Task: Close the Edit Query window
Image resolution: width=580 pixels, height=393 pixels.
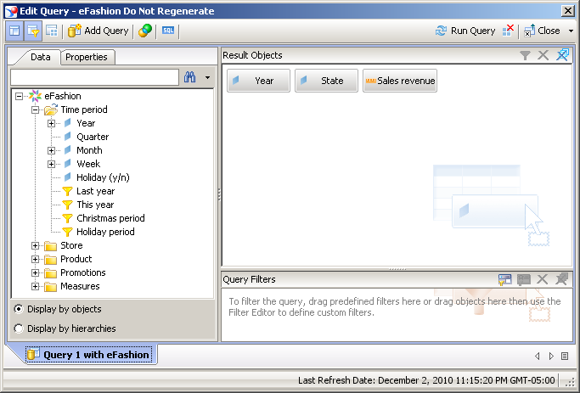Action: (568, 11)
